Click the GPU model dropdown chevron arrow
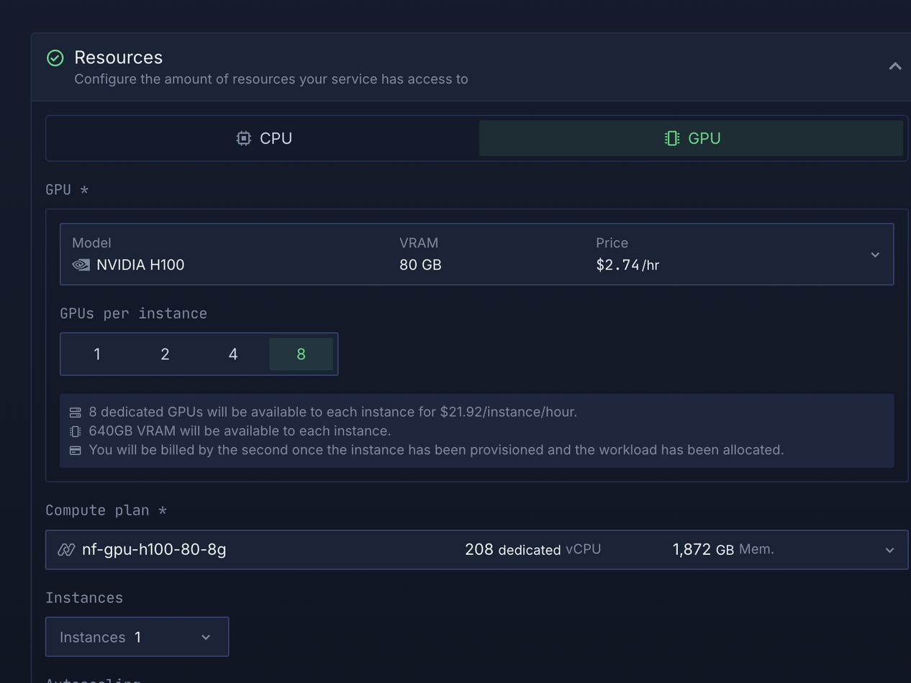911x683 pixels. pos(875,255)
